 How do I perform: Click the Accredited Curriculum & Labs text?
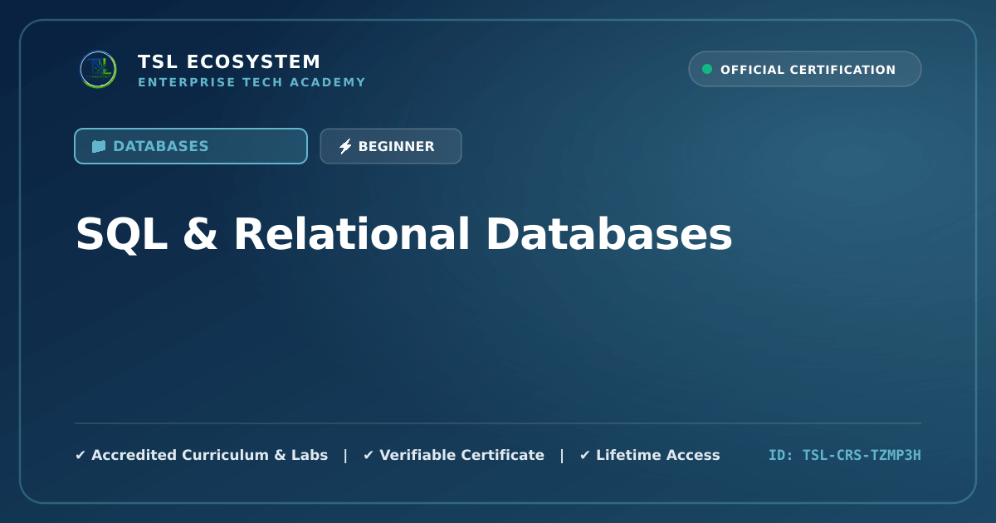210,455
